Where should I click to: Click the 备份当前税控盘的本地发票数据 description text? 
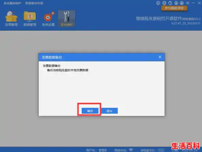point(68,70)
